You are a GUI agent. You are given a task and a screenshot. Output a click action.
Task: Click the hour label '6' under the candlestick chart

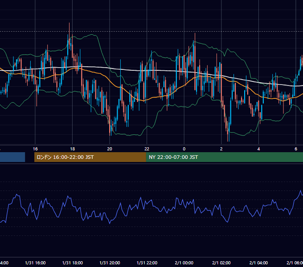coord(296,149)
